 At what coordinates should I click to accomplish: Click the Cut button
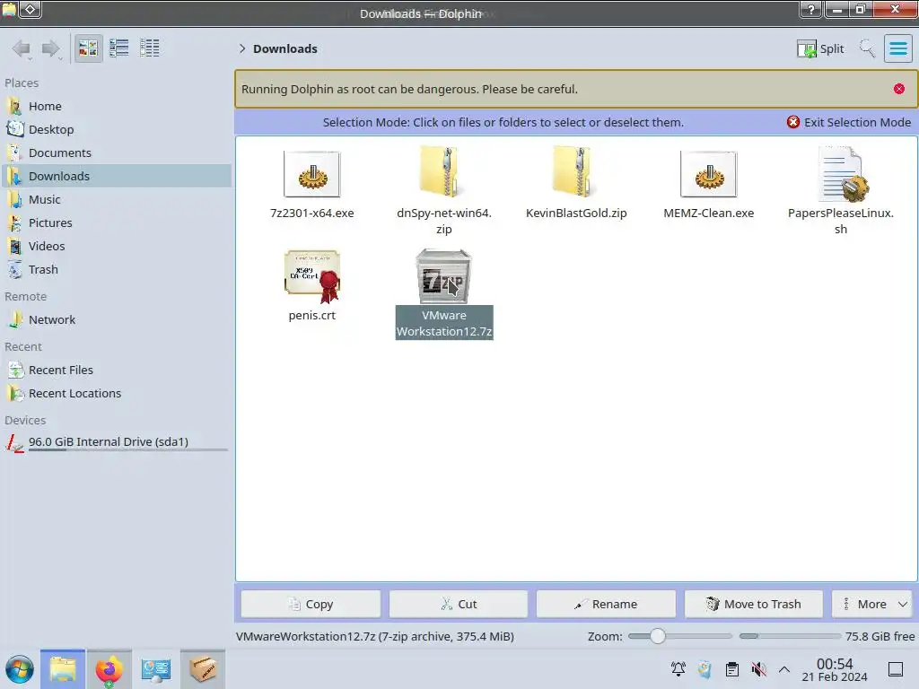[459, 604]
